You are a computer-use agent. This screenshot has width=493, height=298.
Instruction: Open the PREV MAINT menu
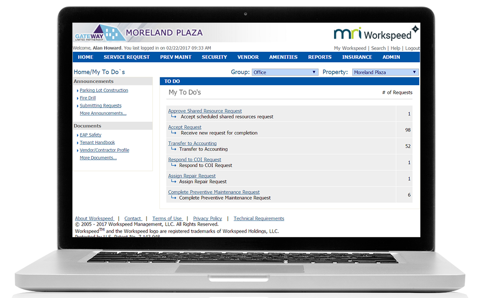click(176, 57)
